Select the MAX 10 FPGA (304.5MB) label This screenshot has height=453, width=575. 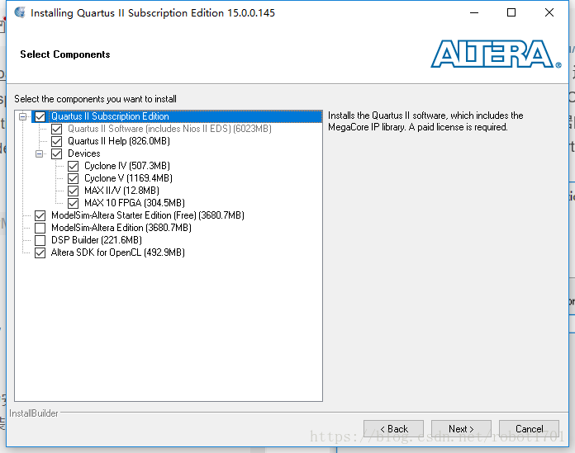(x=135, y=203)
